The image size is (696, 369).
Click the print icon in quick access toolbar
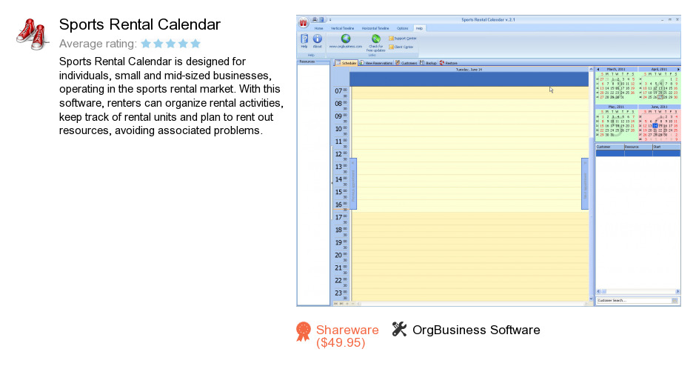[315, 19]
